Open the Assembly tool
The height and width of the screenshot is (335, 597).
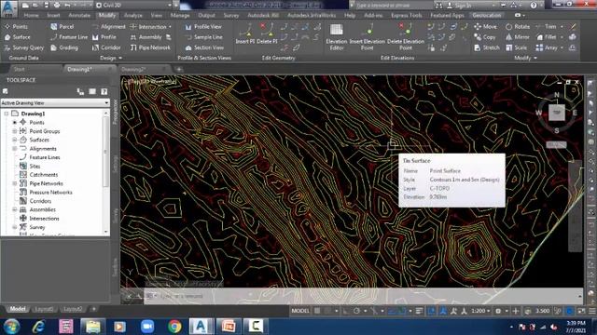(146, 37)
